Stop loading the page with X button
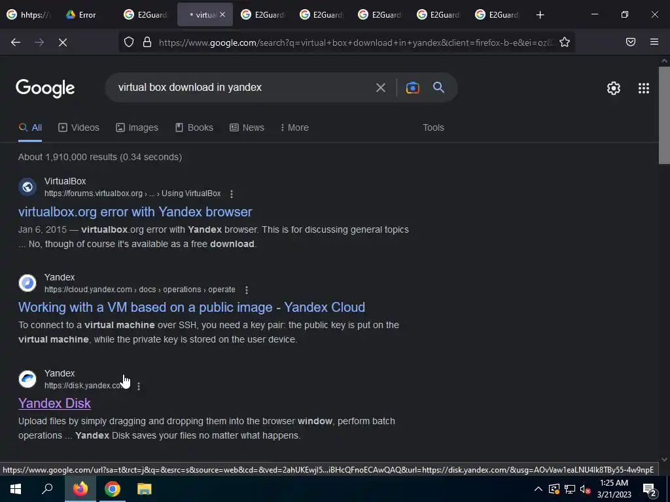 [63, 42]
